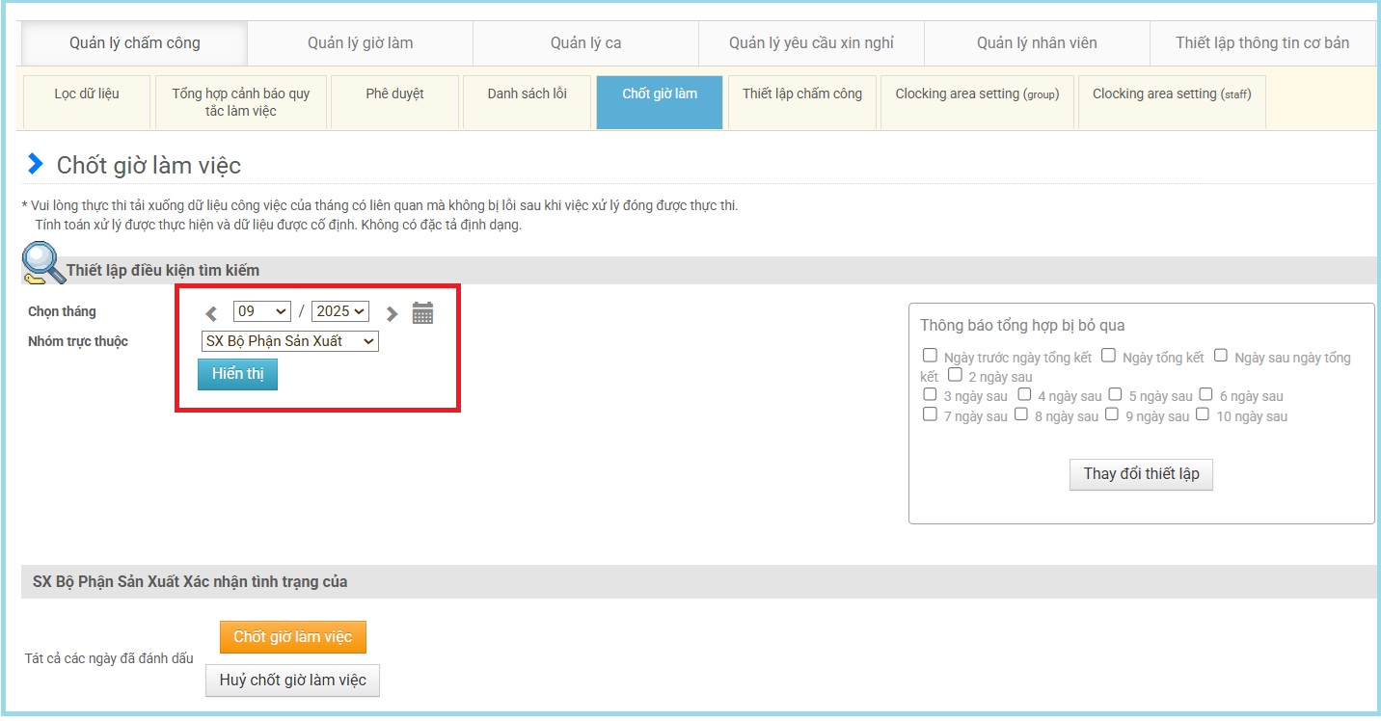
Task: Click 'Huỷ chốt giờ làm việc' button
Action: coord(293,681)
